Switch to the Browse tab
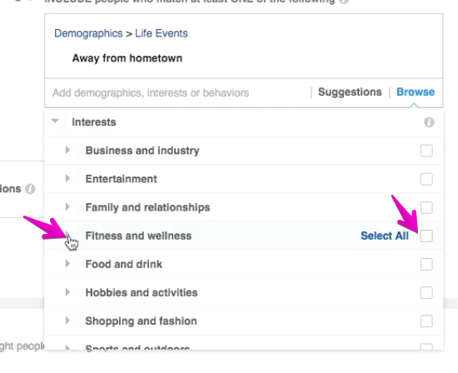Image resolution: width=458 pixels, height=373 pixels. pyautogui.click(x=416, y=92)
